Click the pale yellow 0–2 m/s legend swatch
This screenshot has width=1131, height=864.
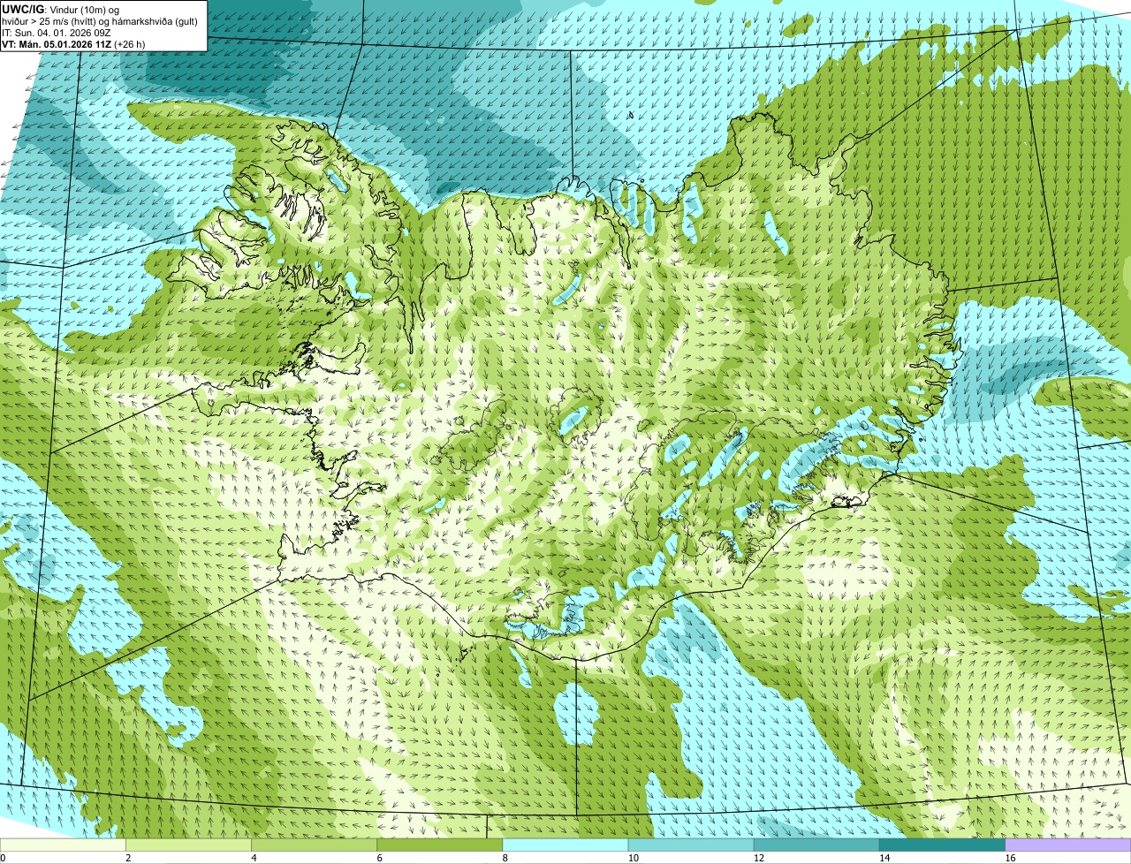(63, 845)
